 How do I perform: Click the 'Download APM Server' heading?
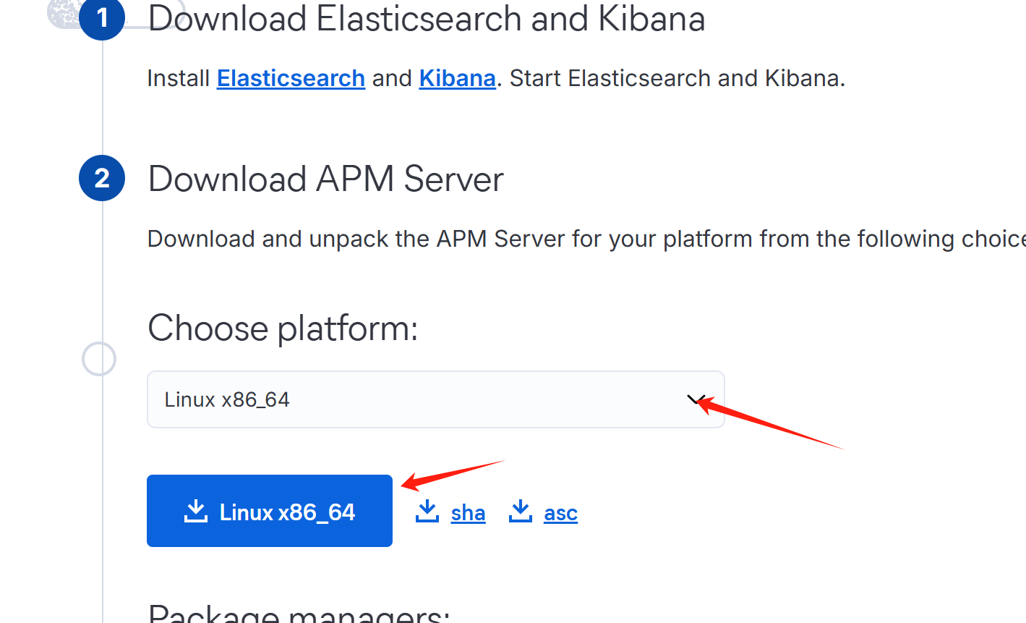pos(325,179)
